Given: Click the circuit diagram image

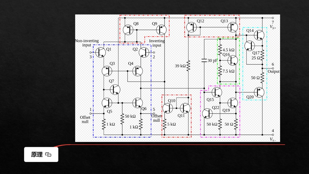Looking at the screenshot, I should point(177,78).
